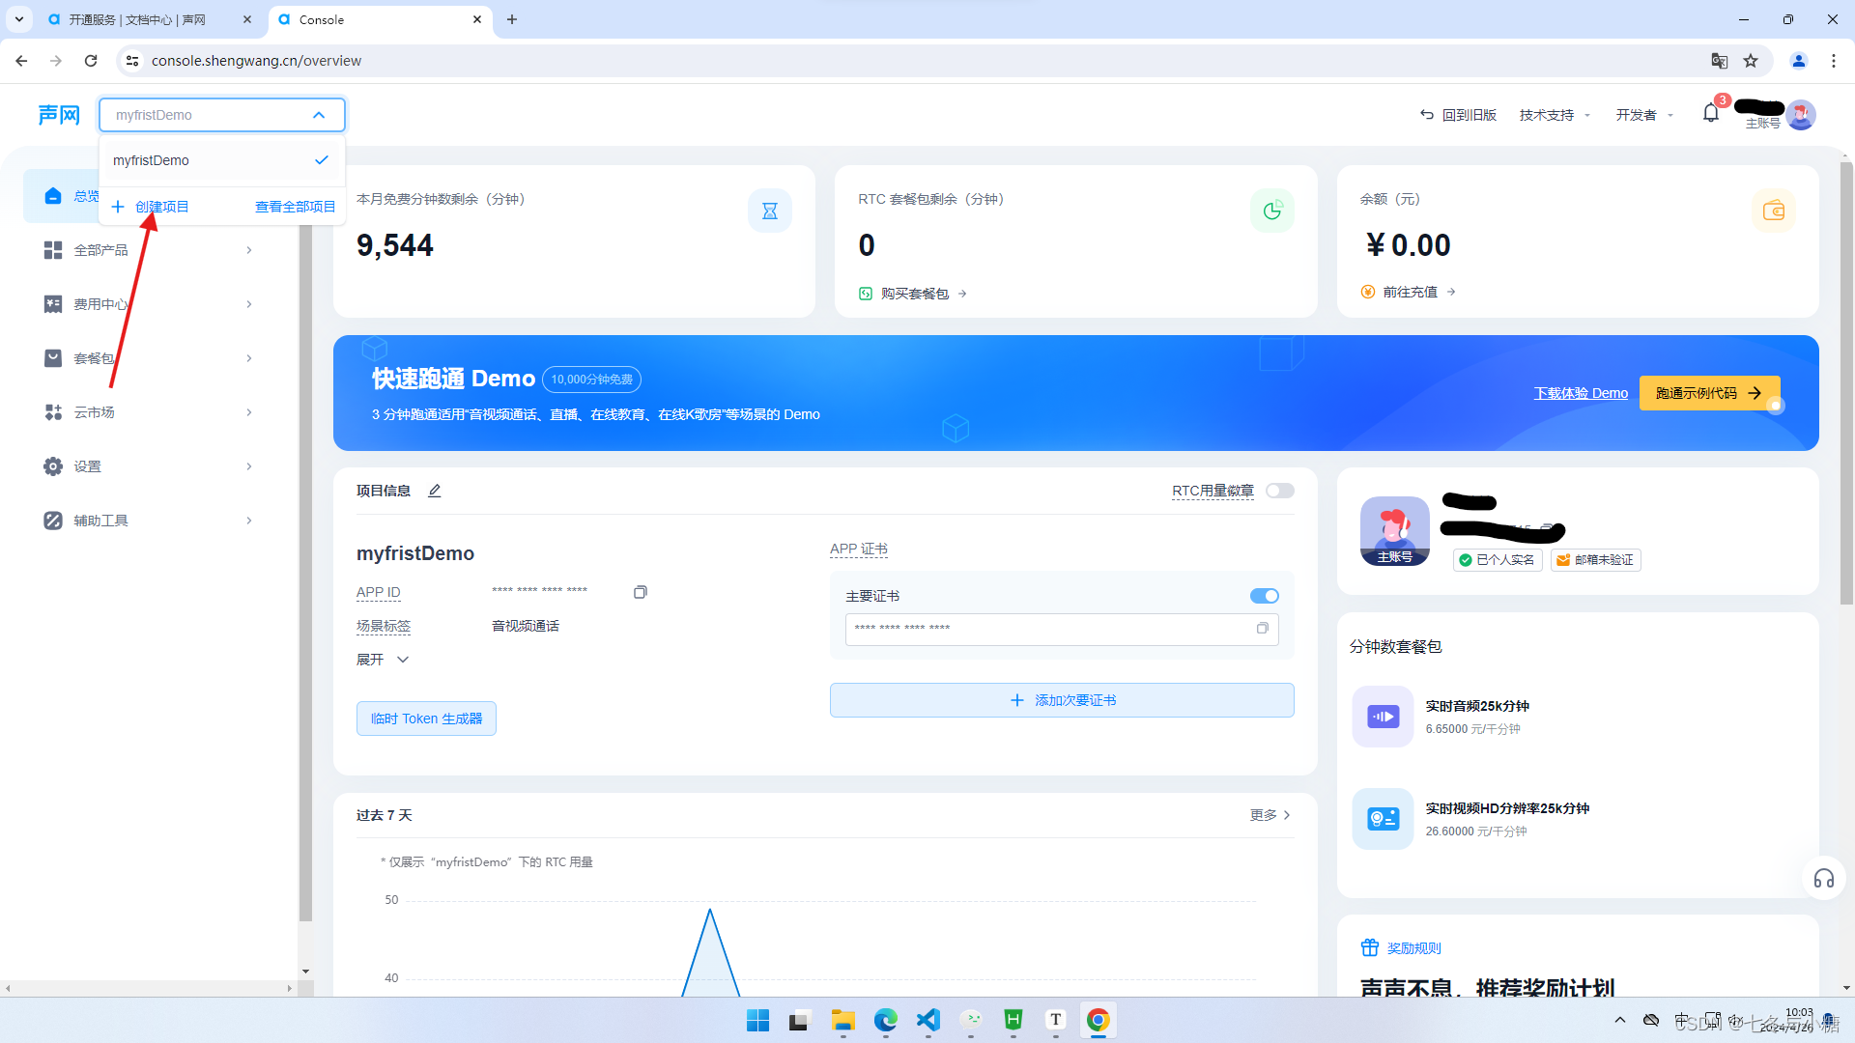
Task: Select the Console browser tab
Action: click(x=380, y=19)
